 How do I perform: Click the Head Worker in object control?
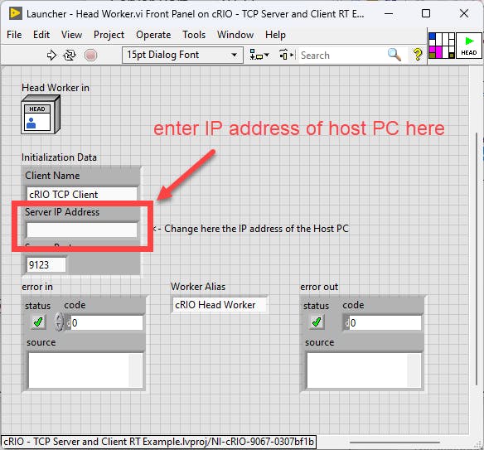pos(41,115)
